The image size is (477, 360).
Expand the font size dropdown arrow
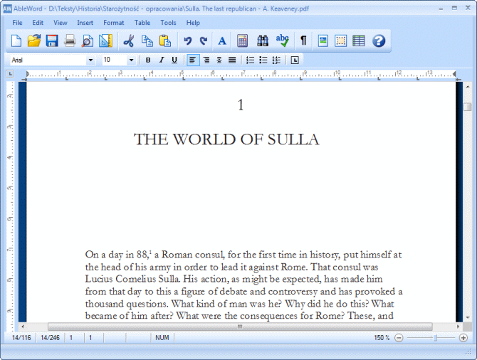(131, 60)
